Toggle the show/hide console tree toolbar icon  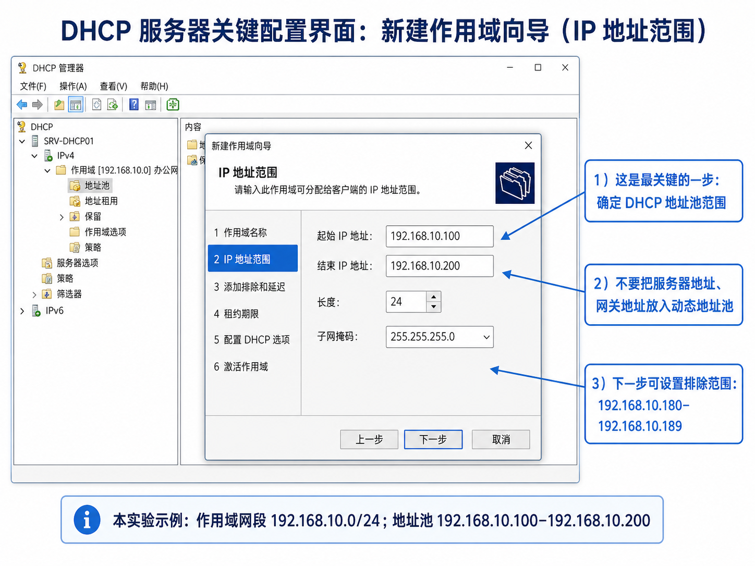point(76,105)
